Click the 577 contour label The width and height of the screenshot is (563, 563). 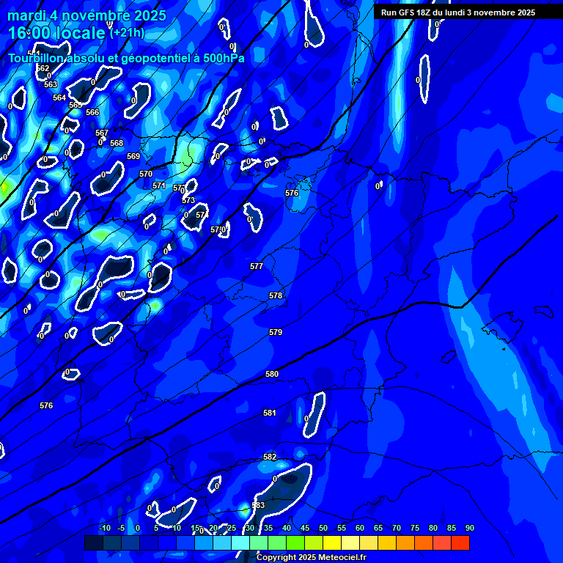point(257,266)
